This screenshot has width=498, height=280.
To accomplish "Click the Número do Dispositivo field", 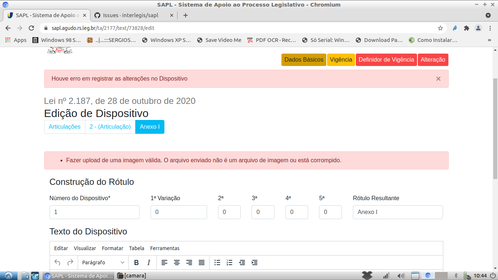I will [x=94, y=212].
